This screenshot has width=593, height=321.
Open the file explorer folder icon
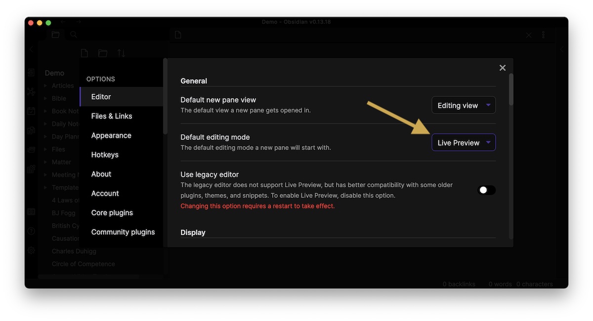(x=55, y=35)
